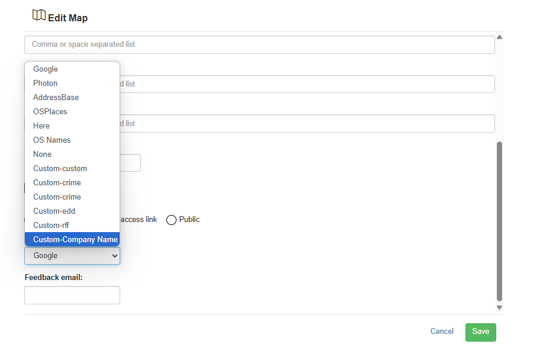Viewport: 546px width, 344px height.
Task: Click the Cancel link
Action: point(442,332)
